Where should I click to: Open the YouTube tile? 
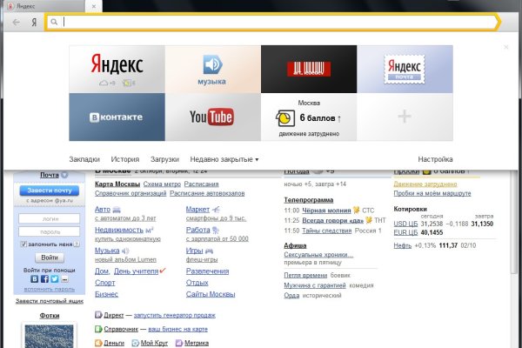(x=212, y=117)
